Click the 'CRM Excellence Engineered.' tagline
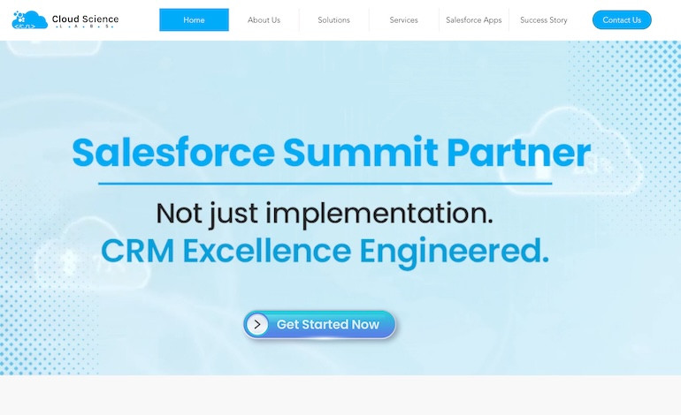This screenshot has width=681, height=415. click(x=325, y=251)
